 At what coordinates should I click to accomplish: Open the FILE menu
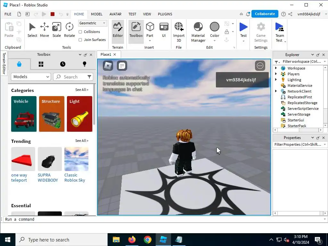pyautogui.click(x=8, y=14)
